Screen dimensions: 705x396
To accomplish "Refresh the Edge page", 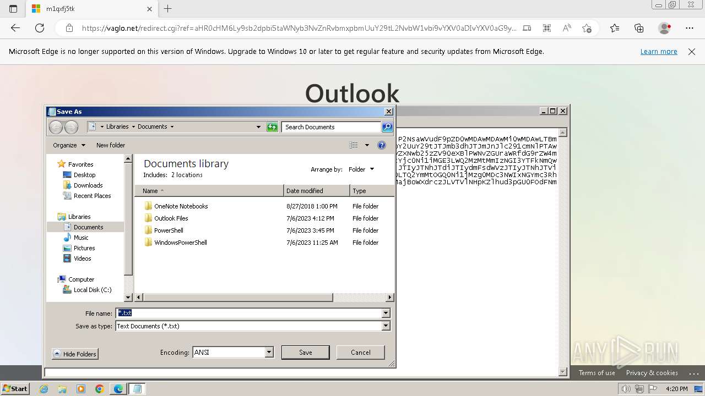I will coord(40,28).
